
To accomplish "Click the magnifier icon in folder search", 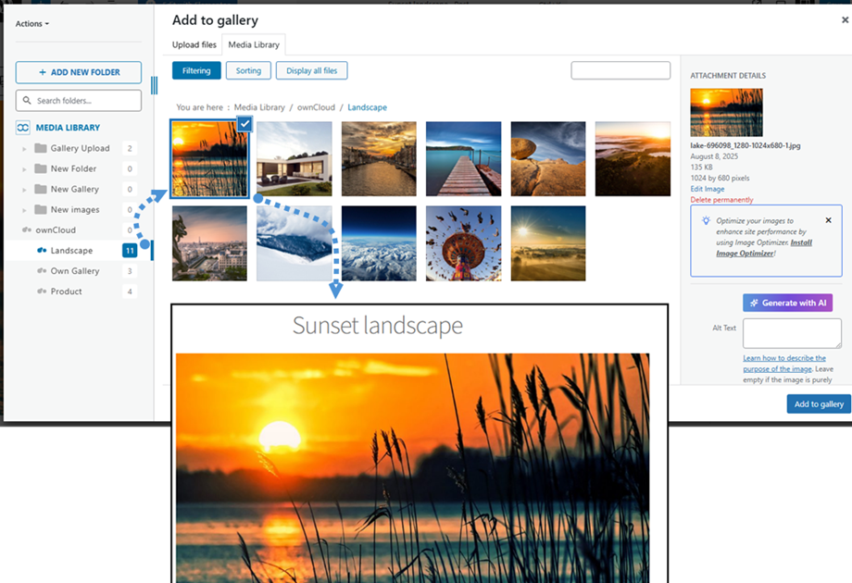I will point(28,101).
